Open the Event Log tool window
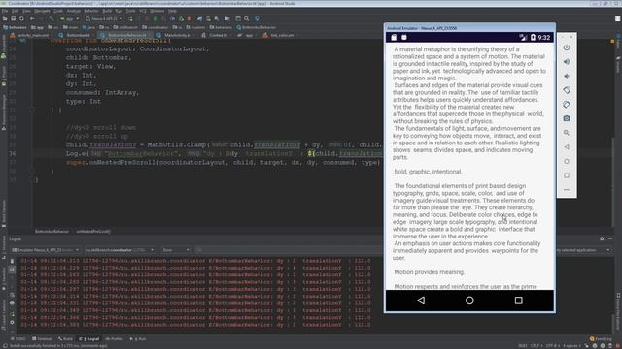This screenshot has height=349, width=622. 601,339
